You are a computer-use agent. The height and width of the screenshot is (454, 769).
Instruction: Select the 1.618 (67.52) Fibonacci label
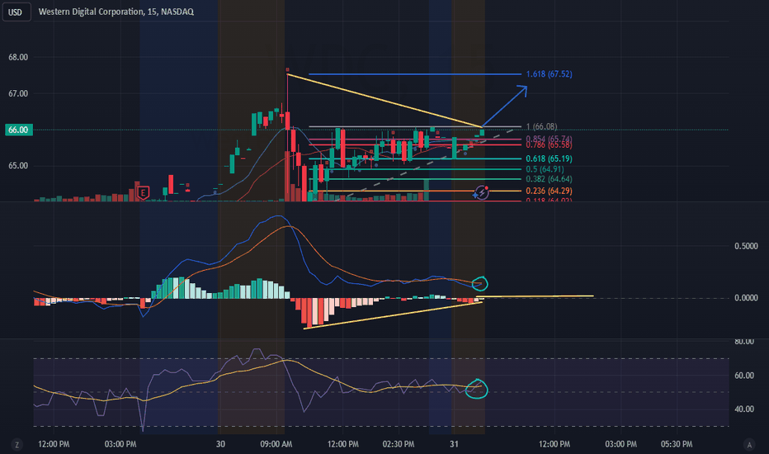(549, 74)
